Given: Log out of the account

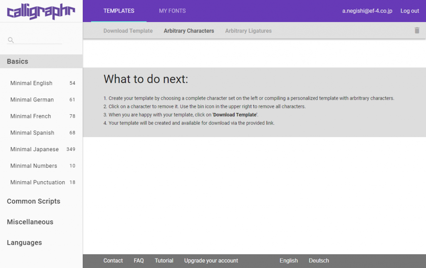Looking at the screenshot, I should point(409,11).
